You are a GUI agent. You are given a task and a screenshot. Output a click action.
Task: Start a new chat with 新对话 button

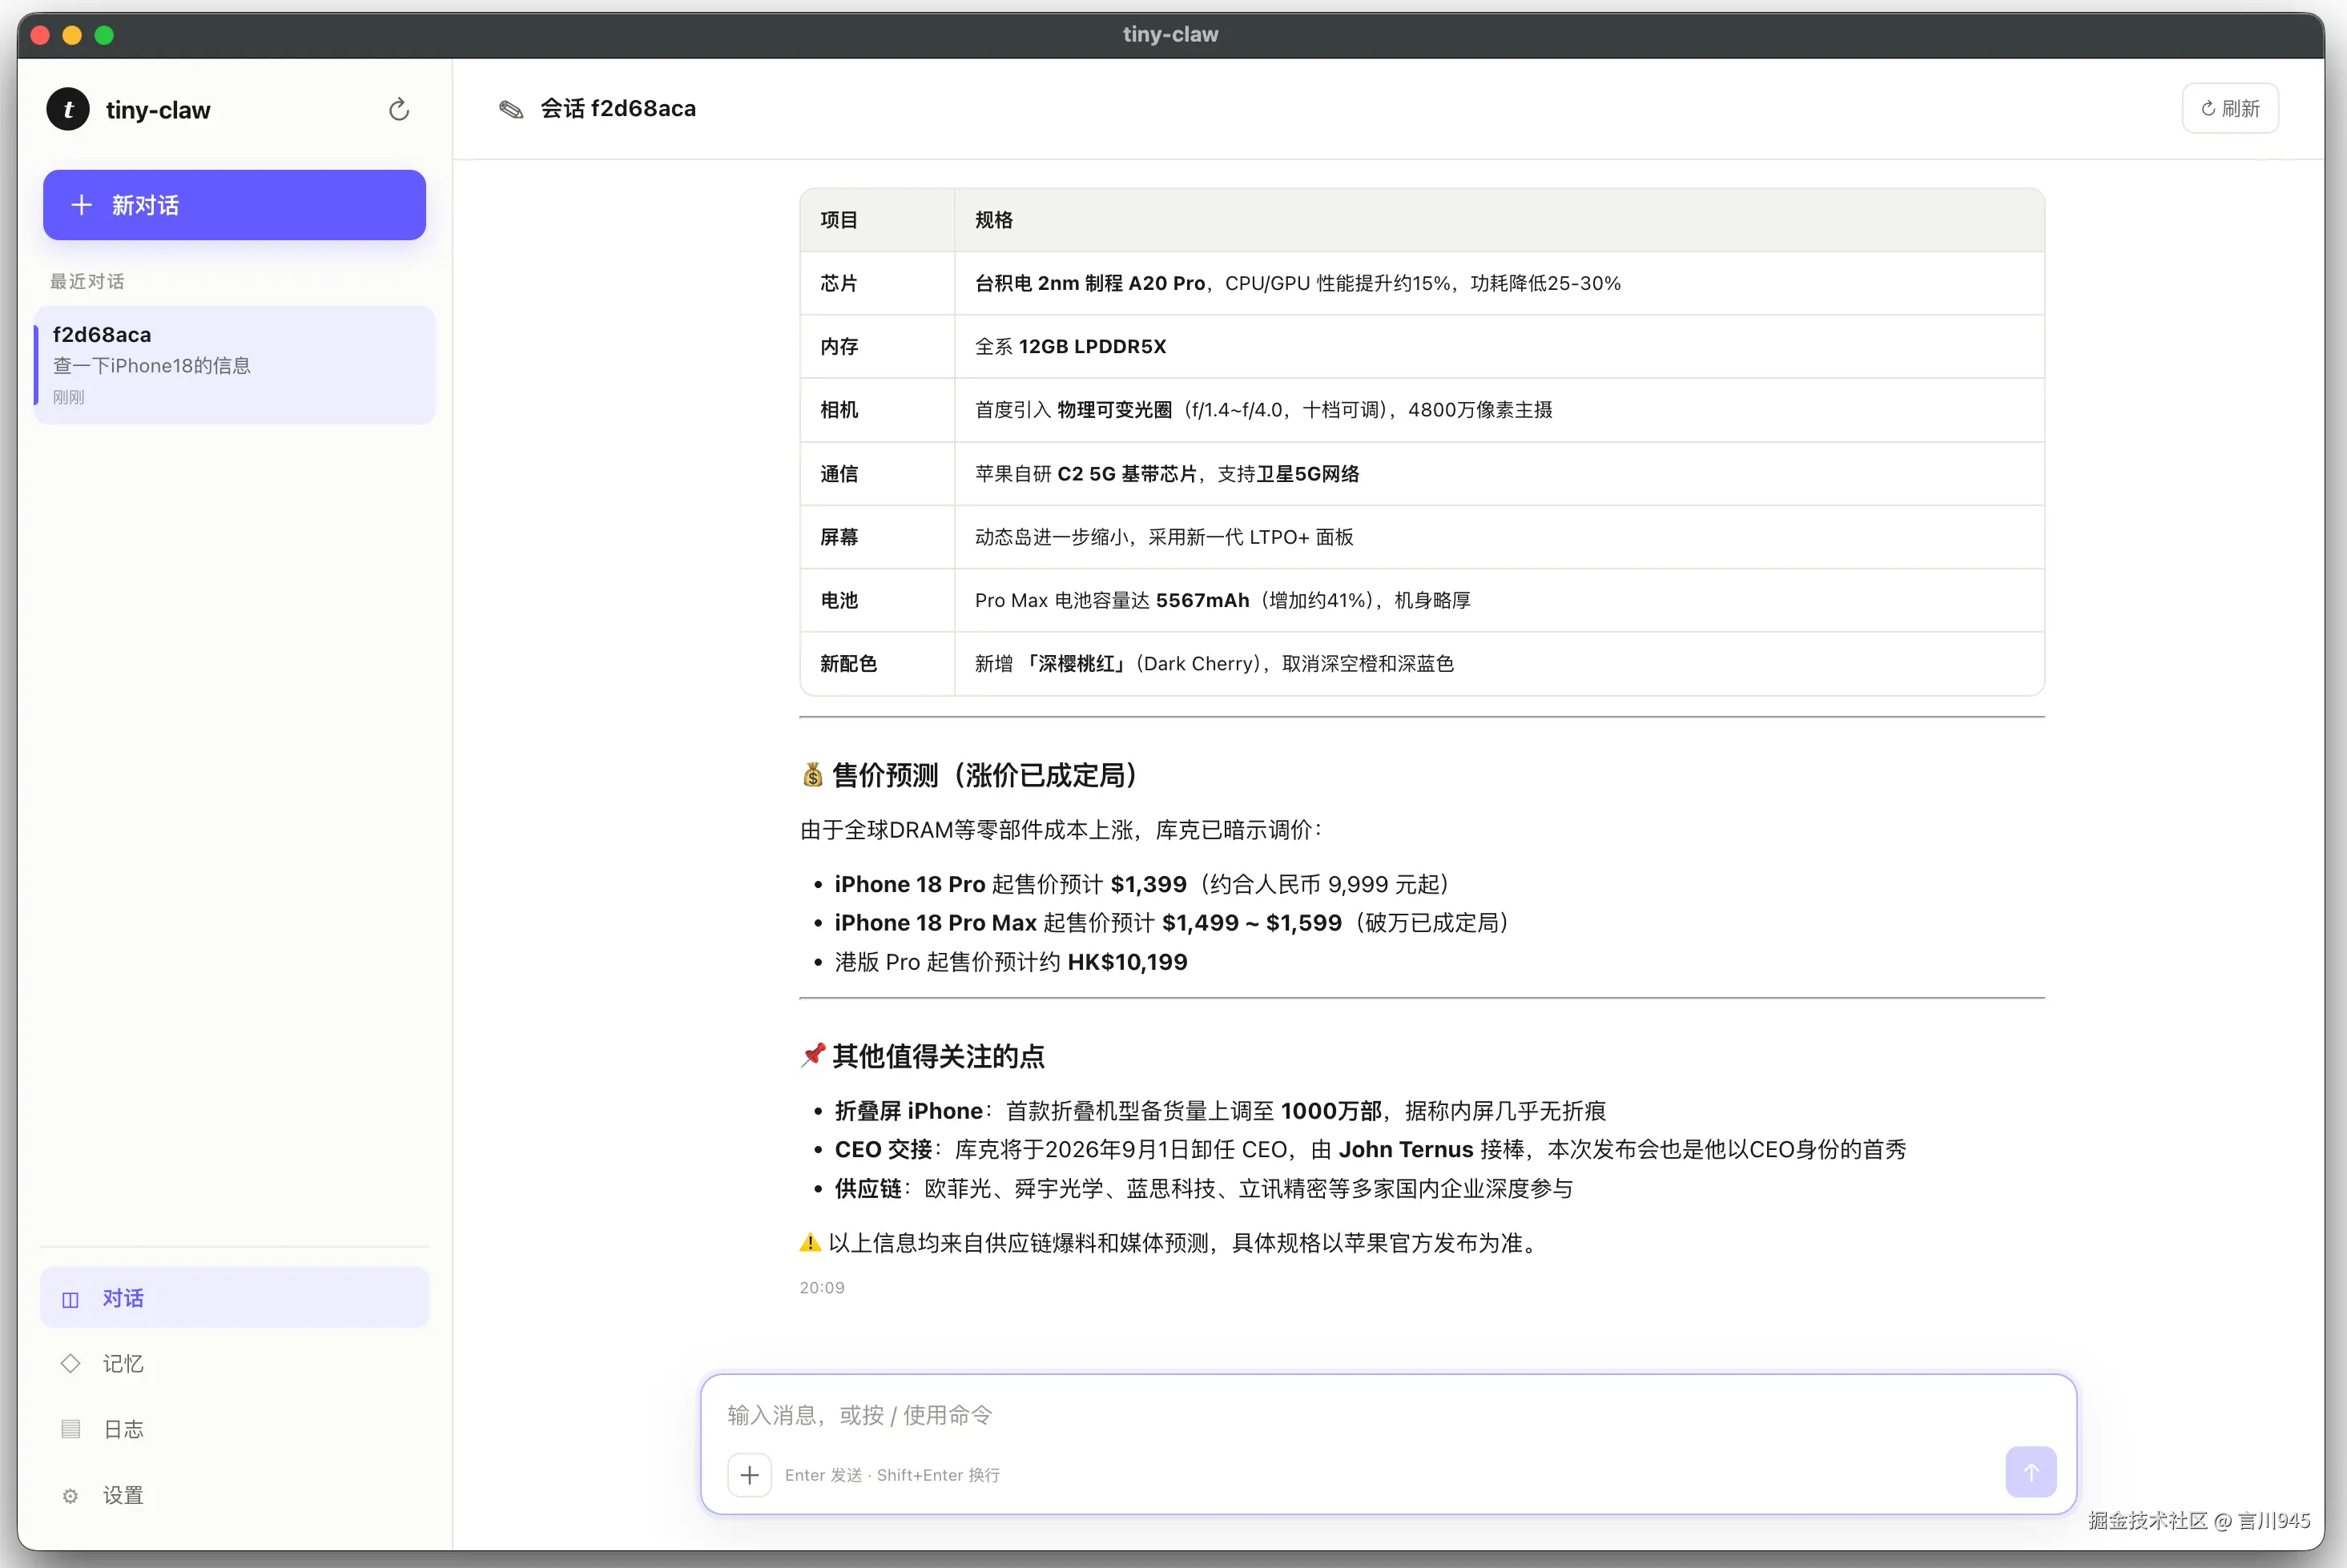tap(234, 205)
